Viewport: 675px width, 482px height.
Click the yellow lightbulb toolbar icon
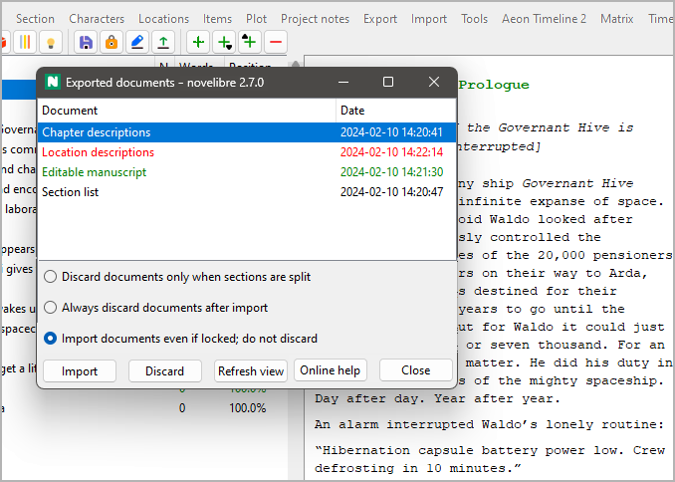coord(51,42)
